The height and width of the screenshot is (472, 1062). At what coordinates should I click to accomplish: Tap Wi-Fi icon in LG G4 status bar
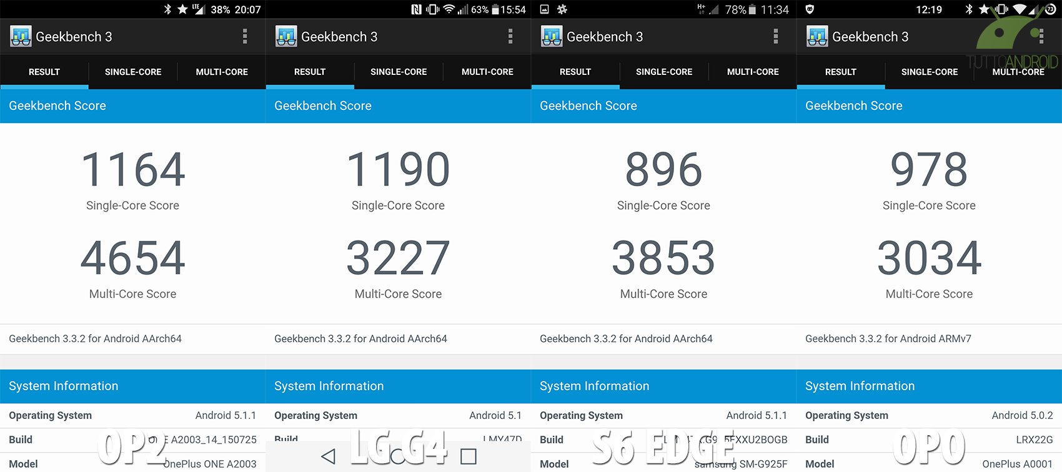(x=449, y=9)
